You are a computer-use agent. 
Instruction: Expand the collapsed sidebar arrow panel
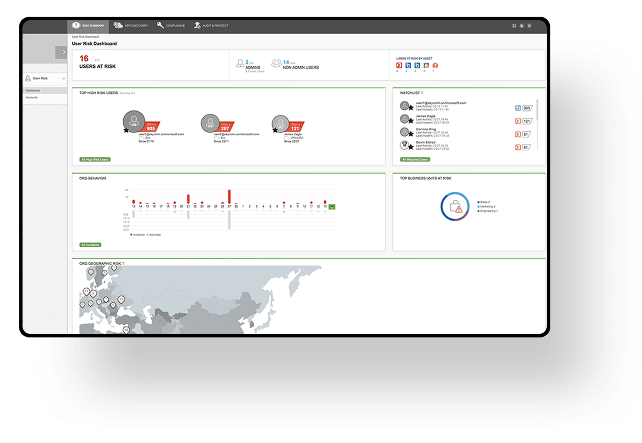pos(62,52)
